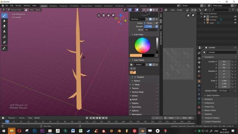
Task: Toggle camera view icon in viewport
Action: pos(103,15)
